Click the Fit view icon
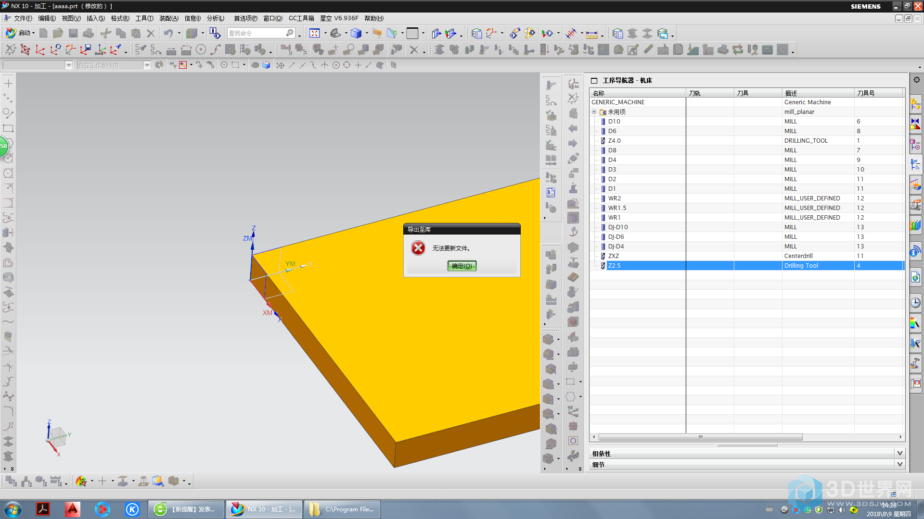The height and width of the screenshot is (519, 924). [315, 33]
